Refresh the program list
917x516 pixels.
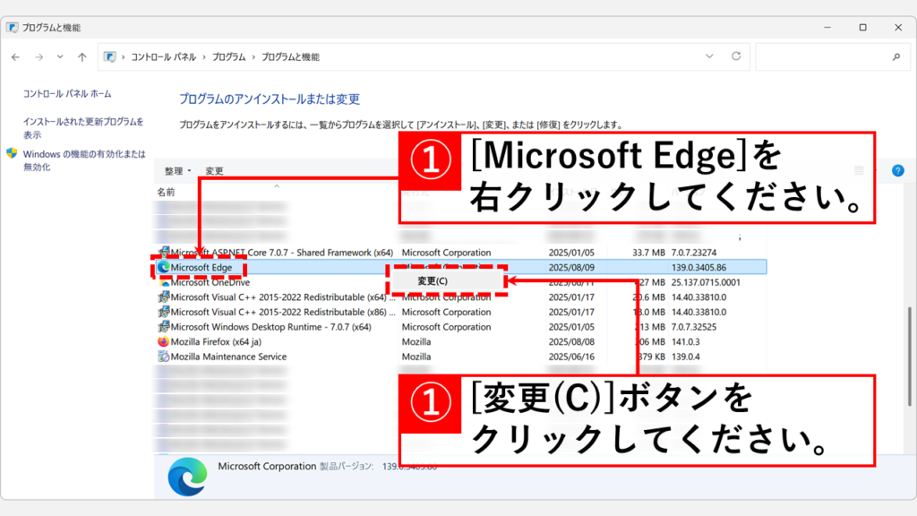coord(736,56)
